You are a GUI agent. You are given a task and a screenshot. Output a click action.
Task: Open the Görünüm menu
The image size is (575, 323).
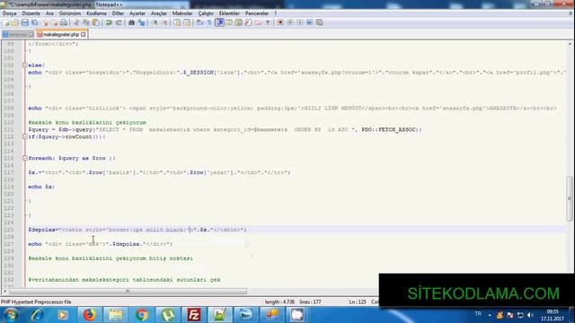pyautogui.click(x=70, y=13)
